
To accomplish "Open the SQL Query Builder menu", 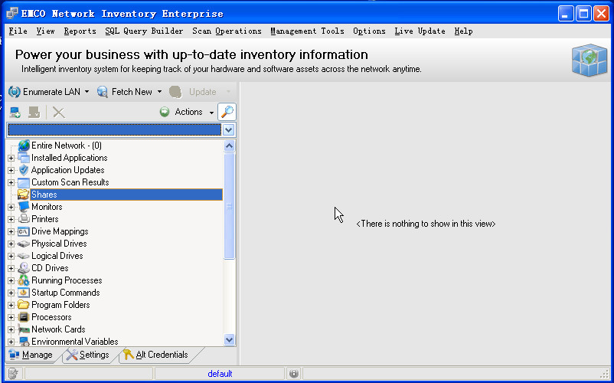I will click(x=144, y=31).
